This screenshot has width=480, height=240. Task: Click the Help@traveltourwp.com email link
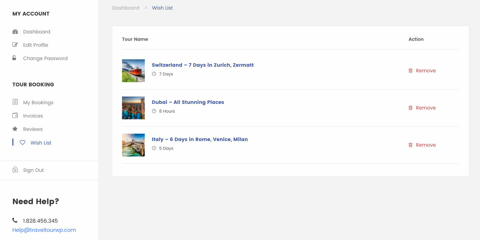point(44,230)
